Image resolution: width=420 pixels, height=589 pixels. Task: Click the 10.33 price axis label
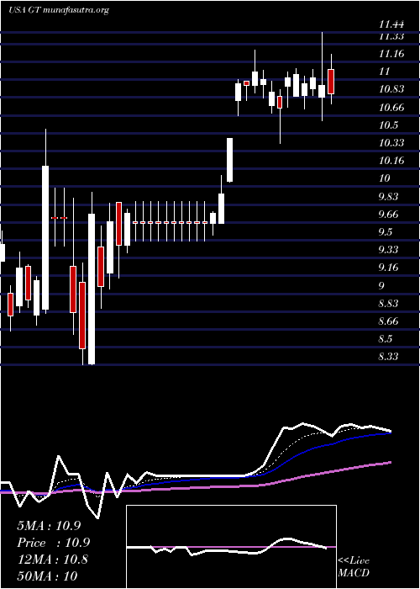pos(391,143)
